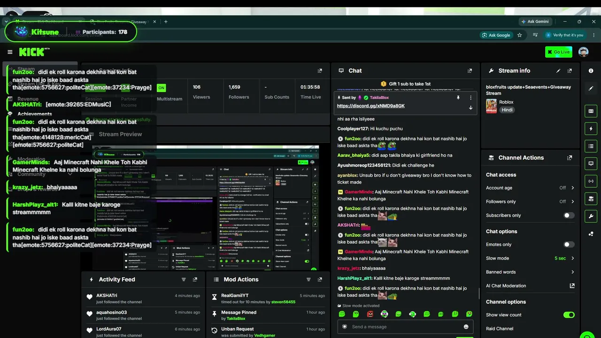Open a new browser tab
This screenshot has height=338, width=601.
coord(166,22)
